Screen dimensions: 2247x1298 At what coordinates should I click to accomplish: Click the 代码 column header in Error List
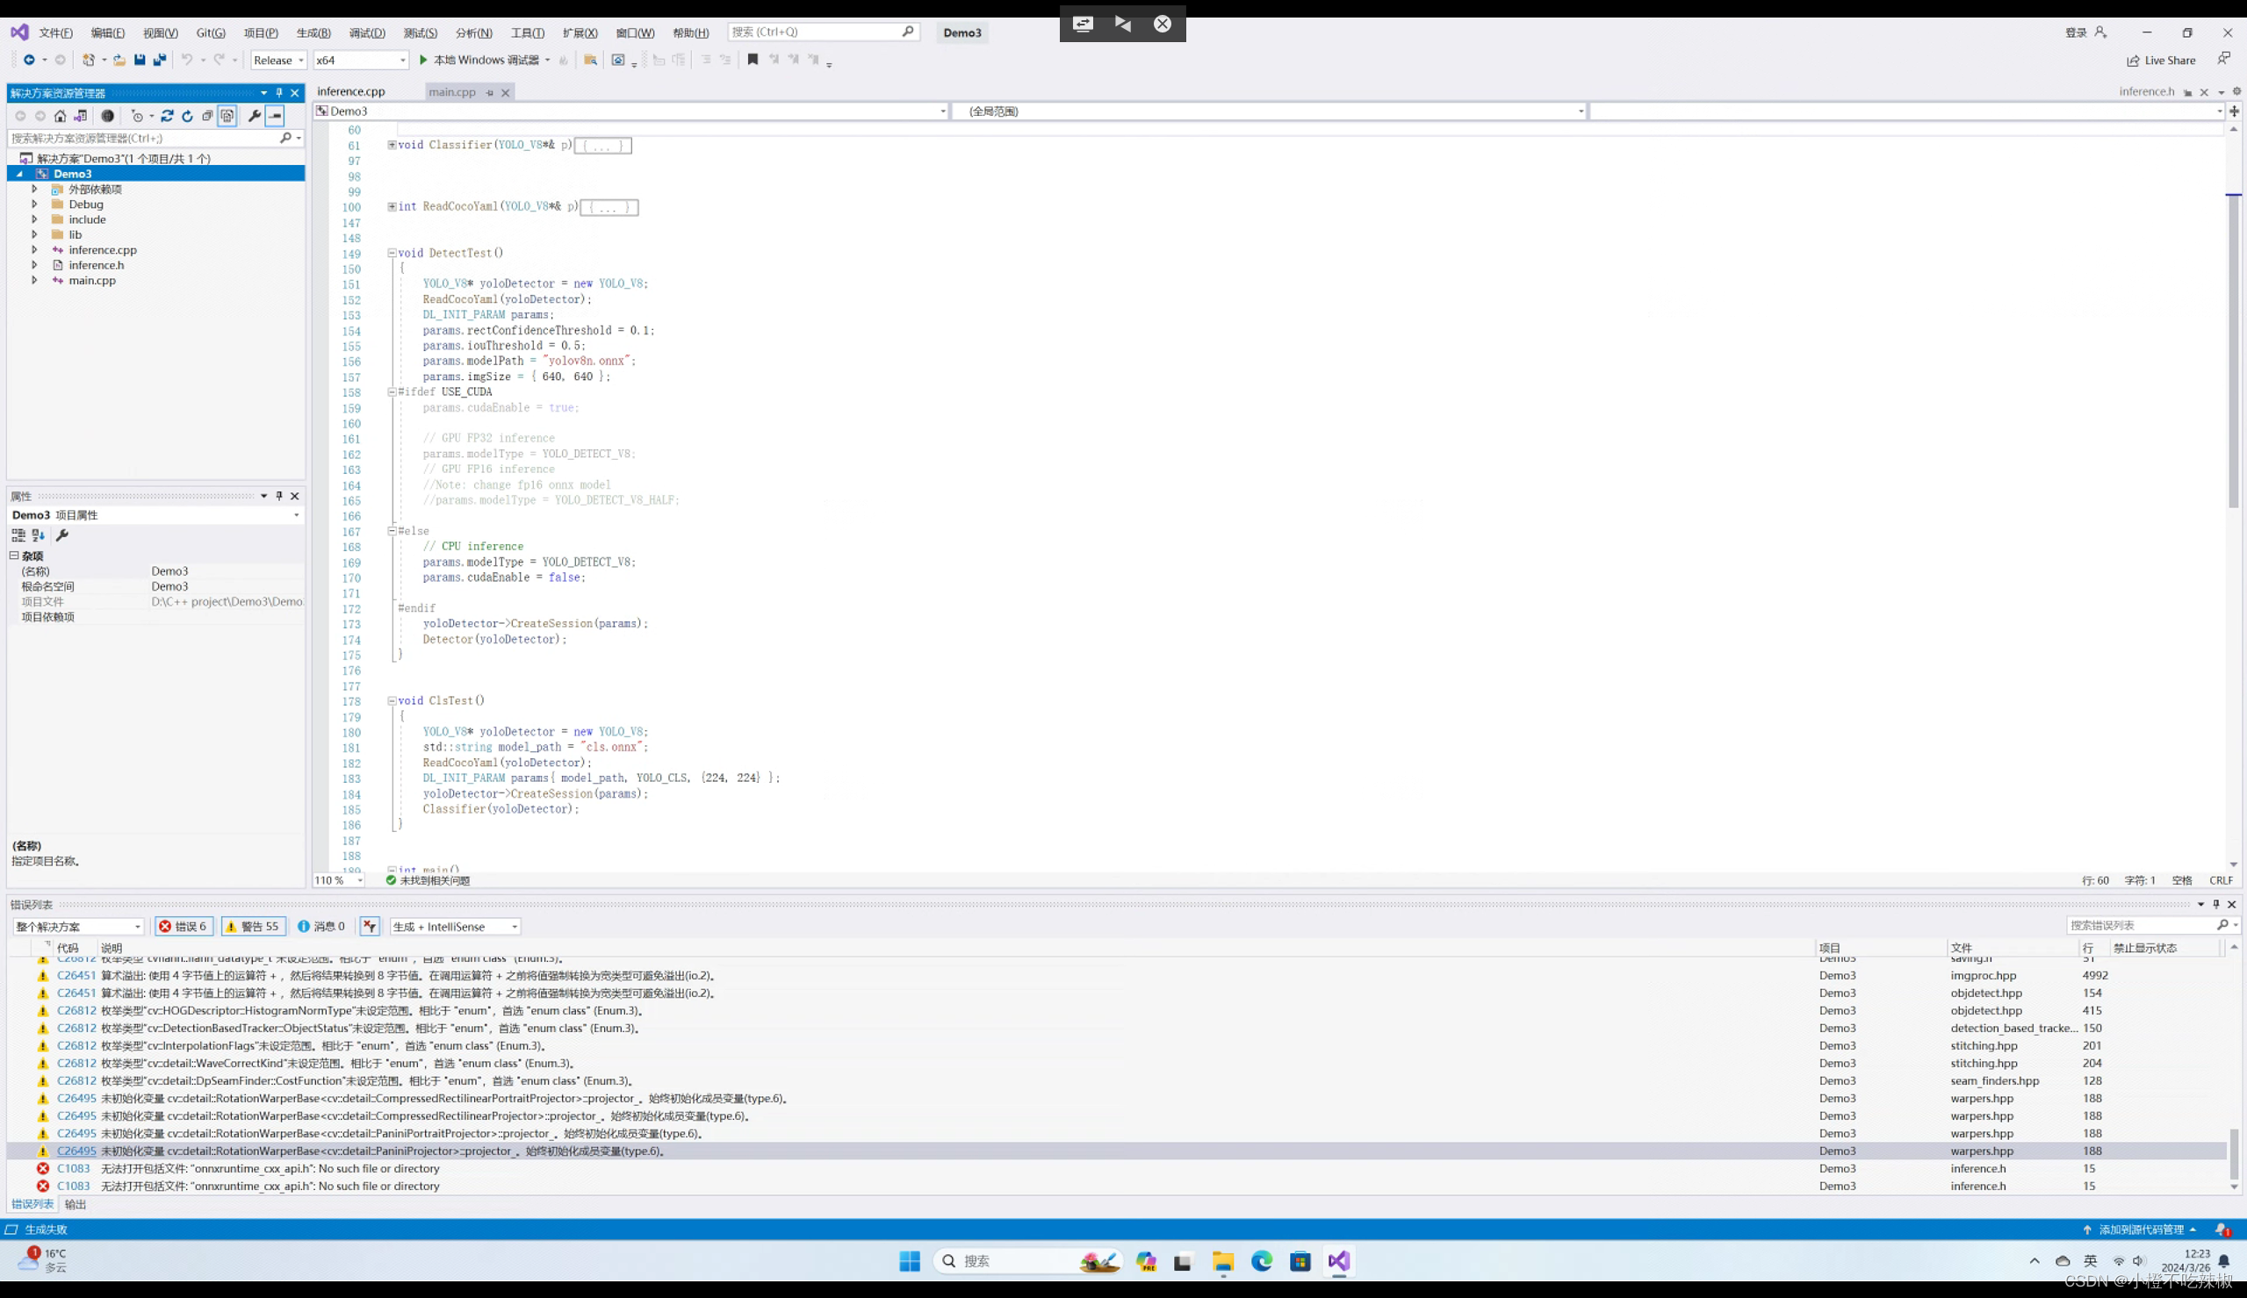point(68,948)
